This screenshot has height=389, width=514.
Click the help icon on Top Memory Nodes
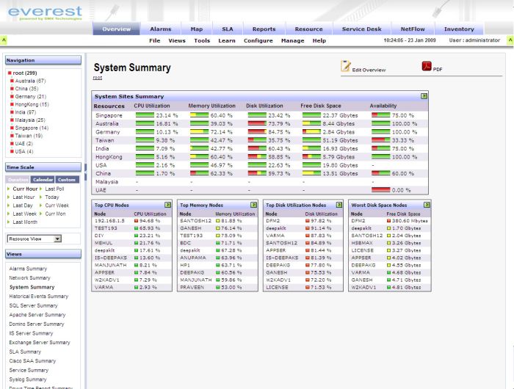pos(253,205)
